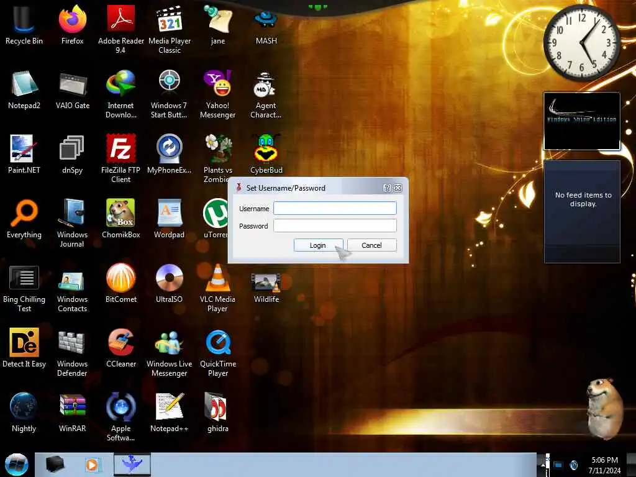This screenshot has height=477, width=636.
Task: Open FileZilla FTP Client icon
Action: pos(121,158)
